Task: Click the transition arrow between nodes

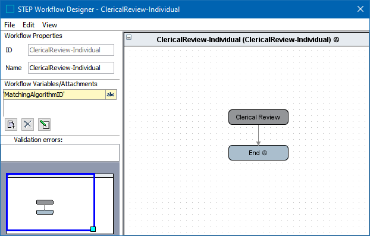Action: pos(258,135)
